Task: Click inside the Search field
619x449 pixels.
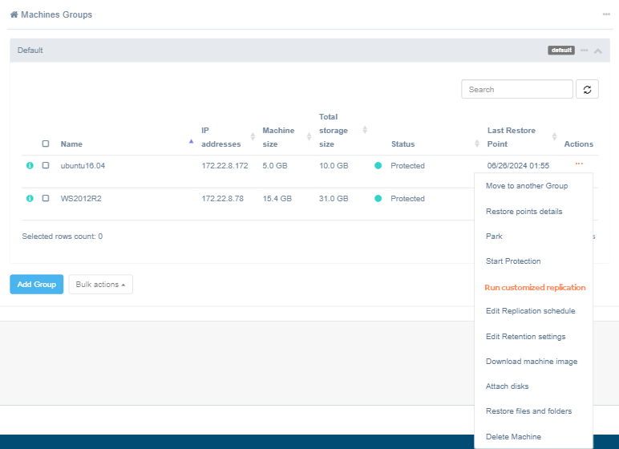Action: point(516,89)
